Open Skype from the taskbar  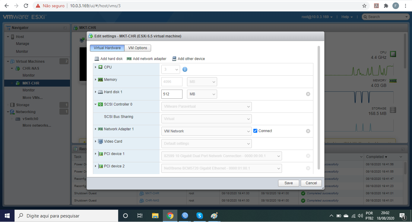click(199, 216)
